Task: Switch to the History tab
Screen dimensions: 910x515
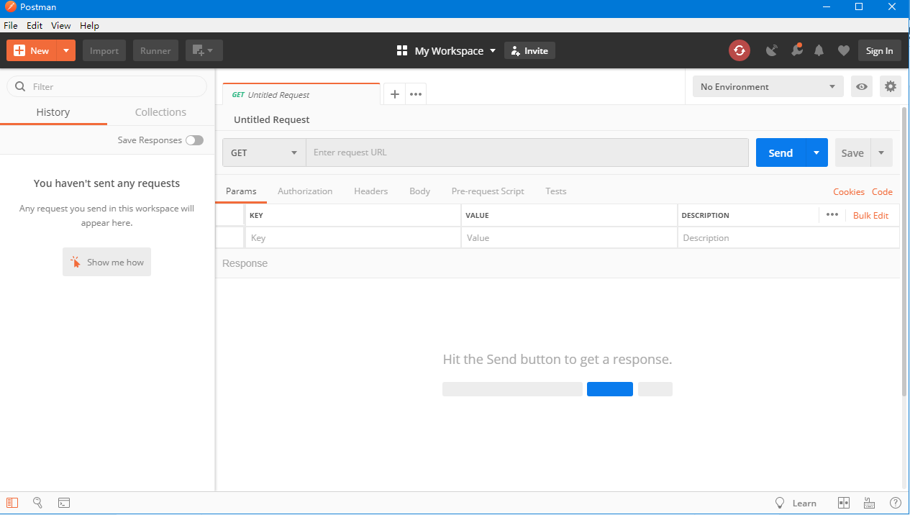Action: [x=53, y=112]
